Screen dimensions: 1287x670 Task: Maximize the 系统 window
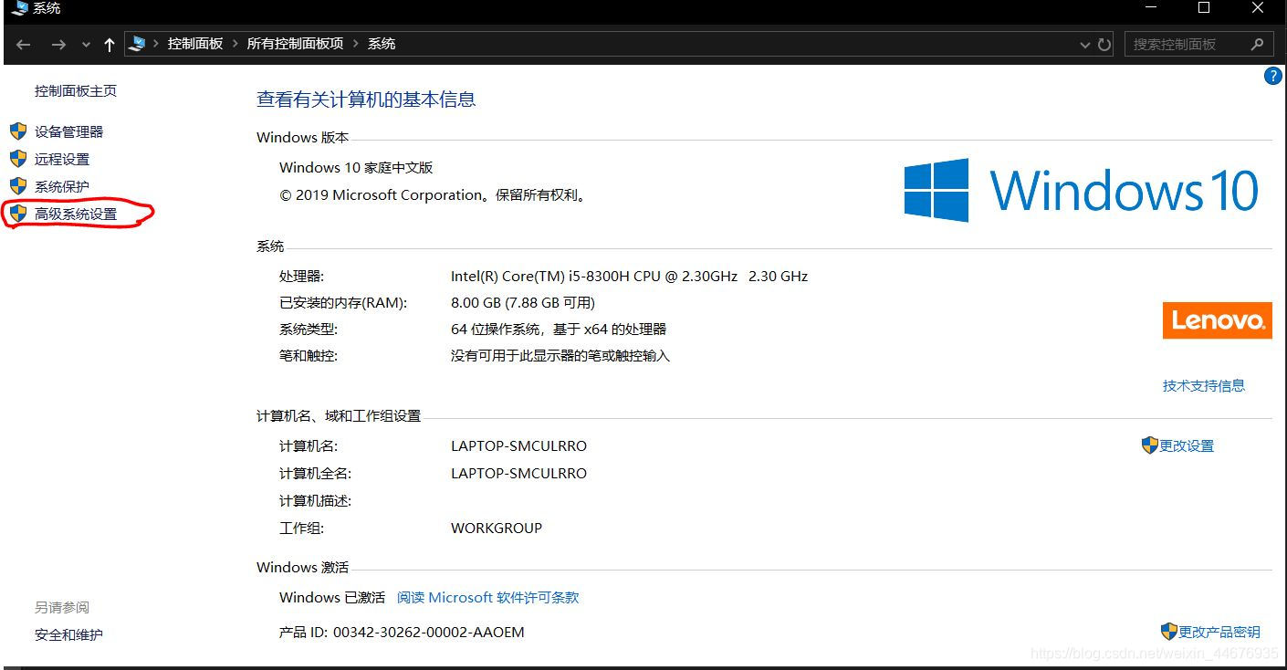1204,7
